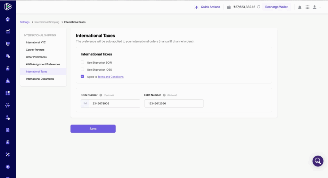
Task: Click the purple search help bubble
Action: click(x=318, y=161)
